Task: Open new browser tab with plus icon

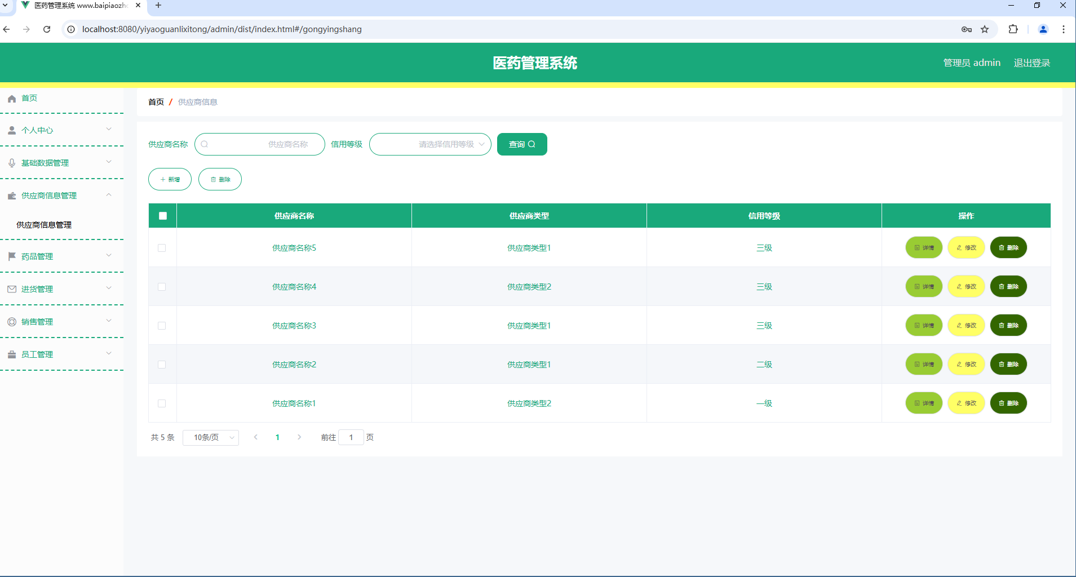Action: pos(158,5)
